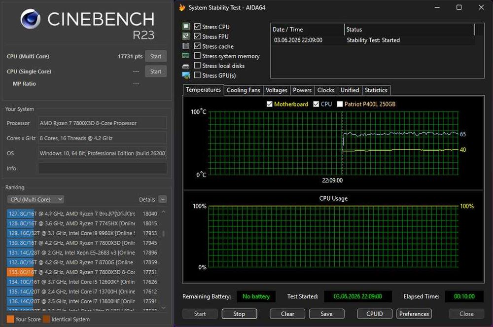Toggle the CPU temperature graph checkbox

coord(316,104)
